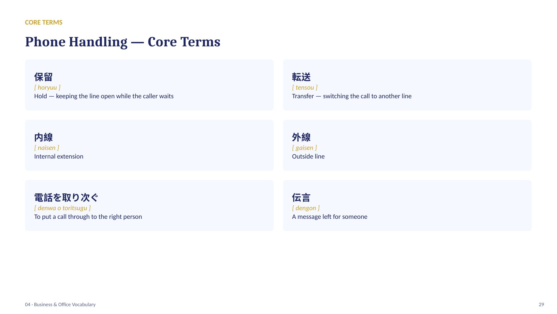Click the Transfer definition line
This screenshot has height=314, width=557.
(x=352, y=96)
